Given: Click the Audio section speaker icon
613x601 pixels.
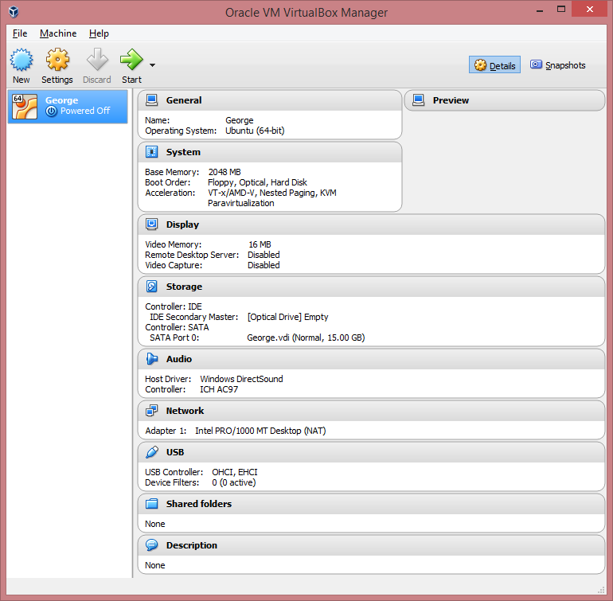Looking at the screenshot, I should pyautogui.click(x=152, y=358).
